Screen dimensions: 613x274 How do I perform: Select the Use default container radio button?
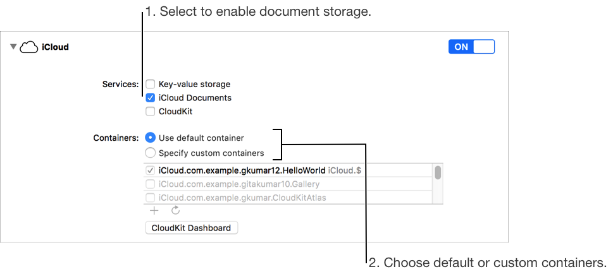point(151,138)
